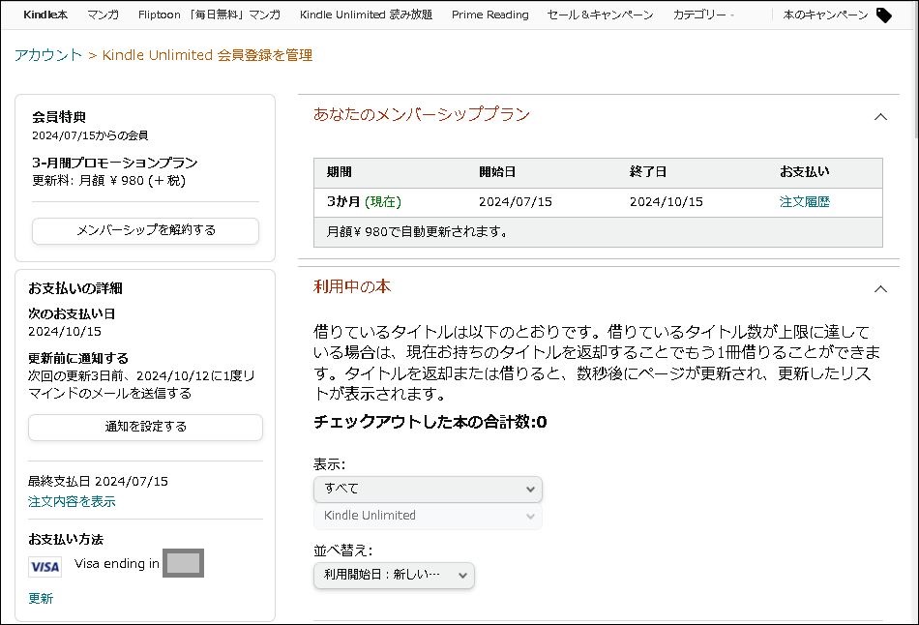
Task: Open 本のキャンペーン nav link
Action: click(825, 15)
